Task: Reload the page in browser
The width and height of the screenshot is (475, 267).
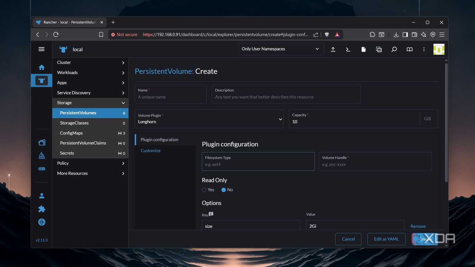Action: 56,34
